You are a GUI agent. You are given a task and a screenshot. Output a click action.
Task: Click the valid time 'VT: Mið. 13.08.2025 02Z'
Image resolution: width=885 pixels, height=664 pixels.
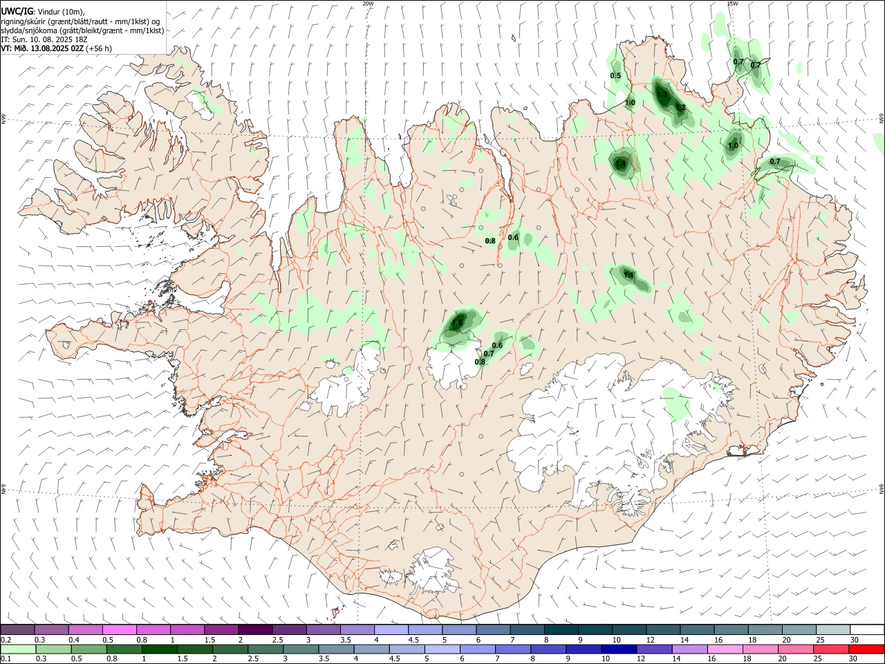coord(43,48)
